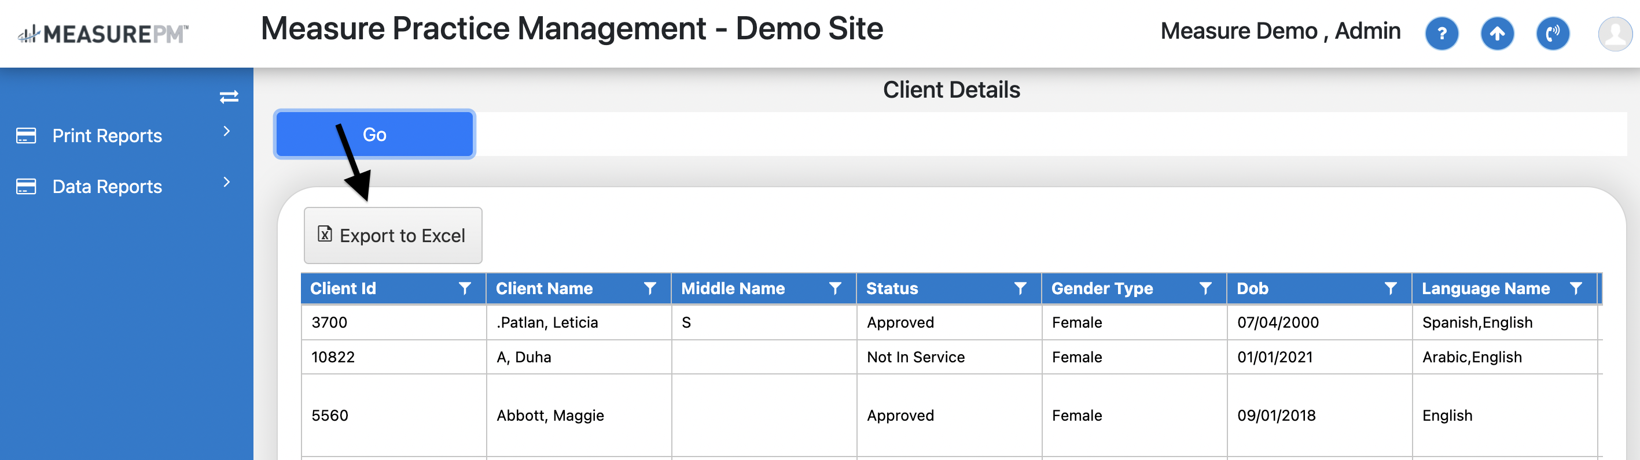This screenshot has width=1640, height=460.
Task: Click the Abbott, Maggie name cell
Action: click(579, 416)
